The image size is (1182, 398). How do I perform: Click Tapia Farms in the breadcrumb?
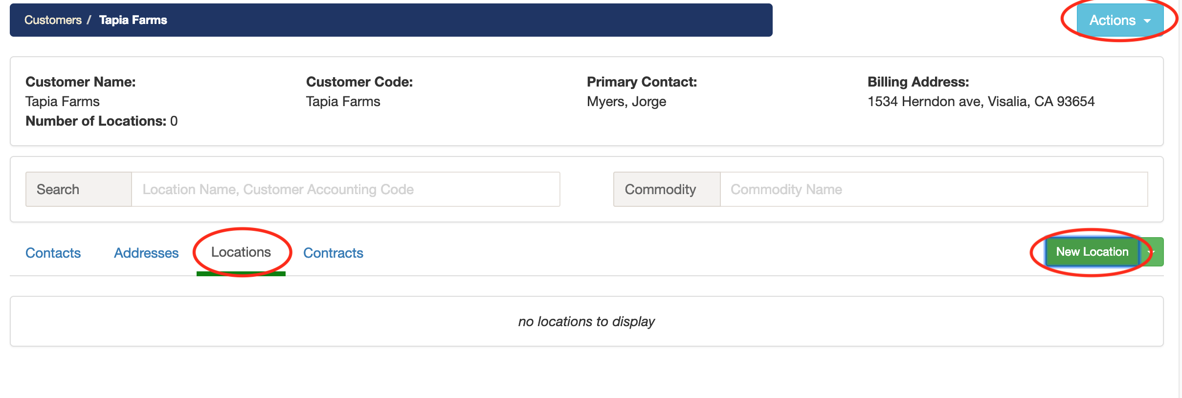tap(133, 20)
